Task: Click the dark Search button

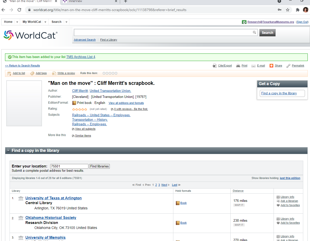Action: (x=267, y=33)
